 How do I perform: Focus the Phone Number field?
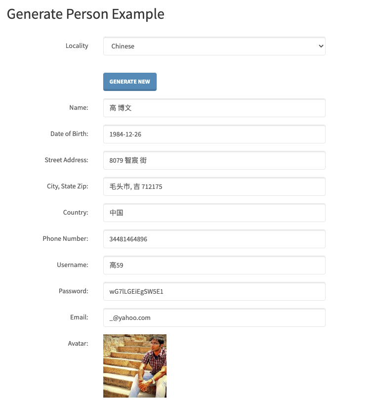tap(214, 239)
